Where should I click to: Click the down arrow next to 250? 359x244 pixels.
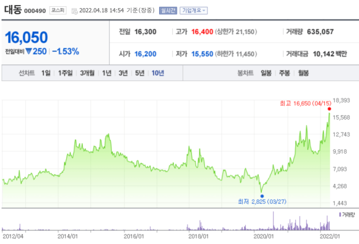28,51
